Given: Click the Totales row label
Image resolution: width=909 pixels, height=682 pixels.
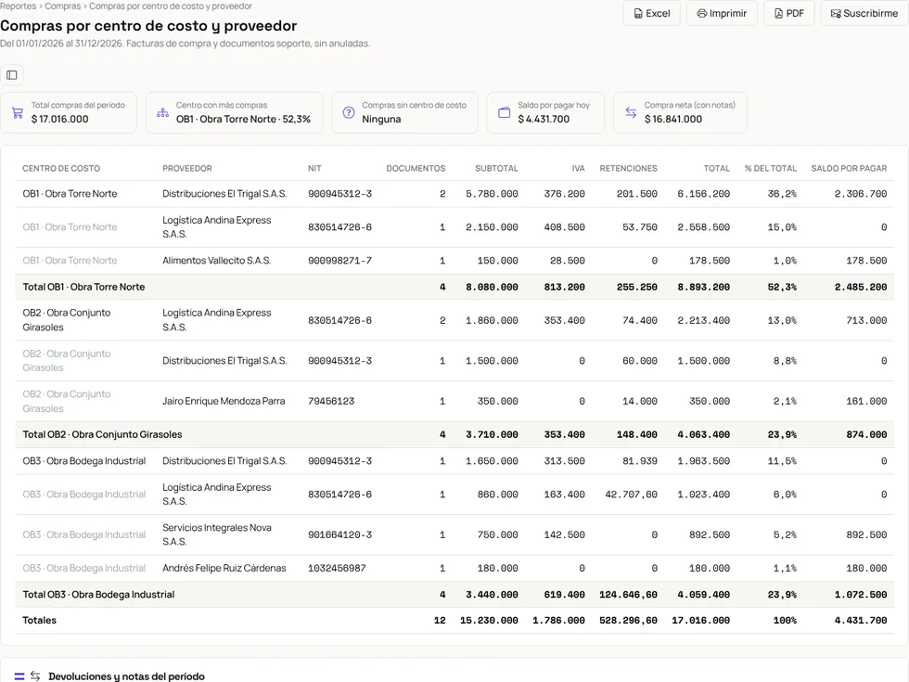Looking at the screenshot, I should click(x=39, y=621).
